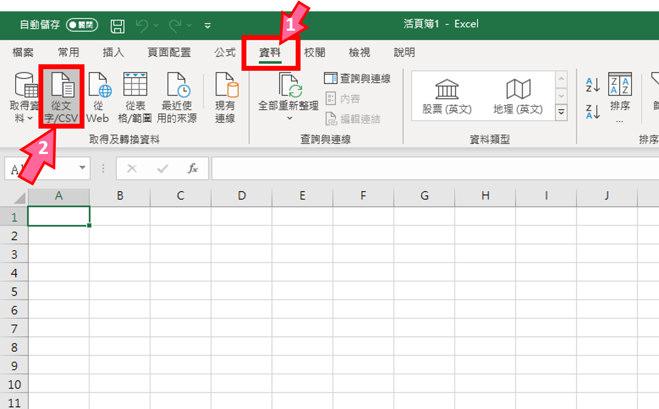Sort ascending with the A-Z icon
This screenshot has width=659, height=409.
coord(592,85)
